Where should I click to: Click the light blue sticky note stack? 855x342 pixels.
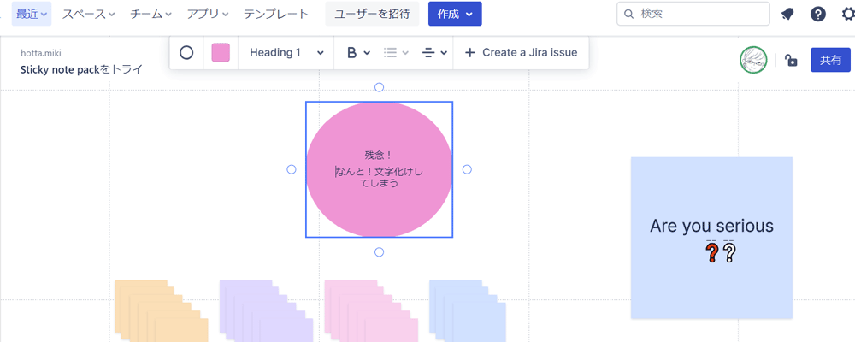point(468,311)
